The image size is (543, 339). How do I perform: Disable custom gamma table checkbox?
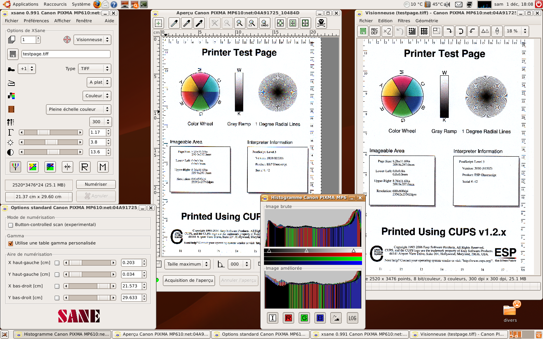tap(11, 243)
